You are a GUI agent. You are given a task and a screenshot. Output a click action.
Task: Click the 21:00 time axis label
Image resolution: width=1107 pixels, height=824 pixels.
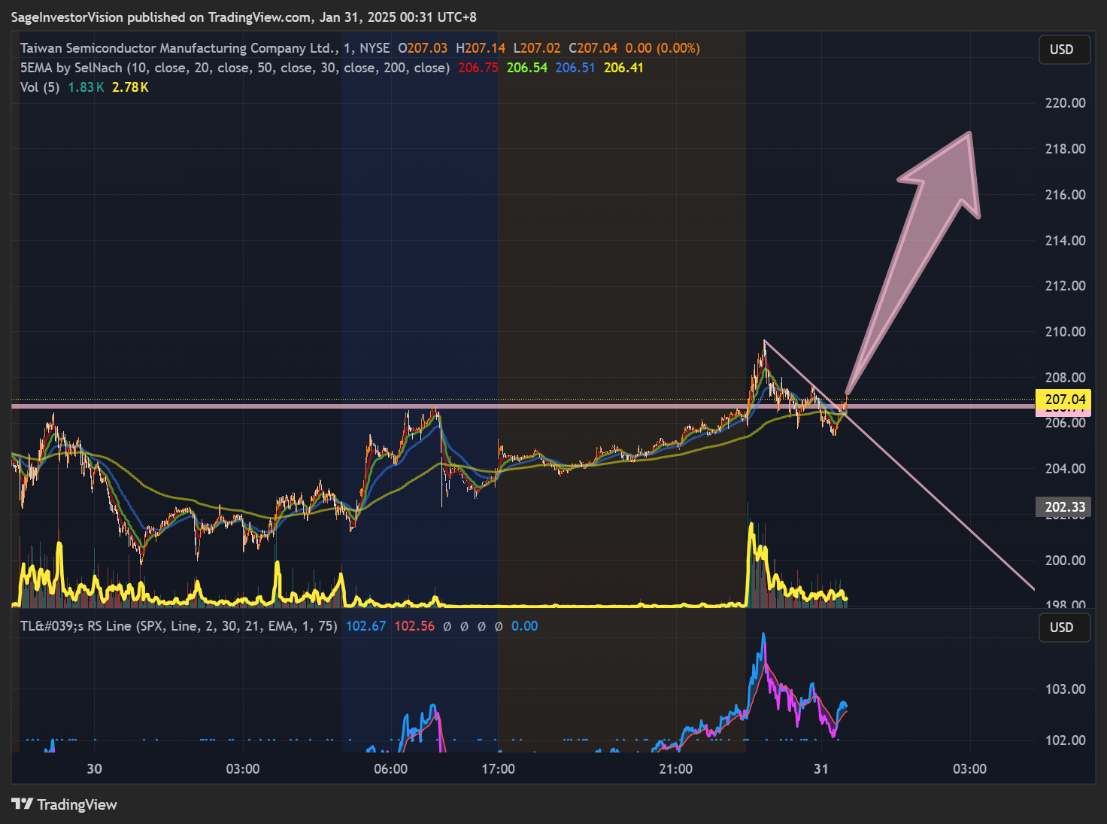click(675, 769)
